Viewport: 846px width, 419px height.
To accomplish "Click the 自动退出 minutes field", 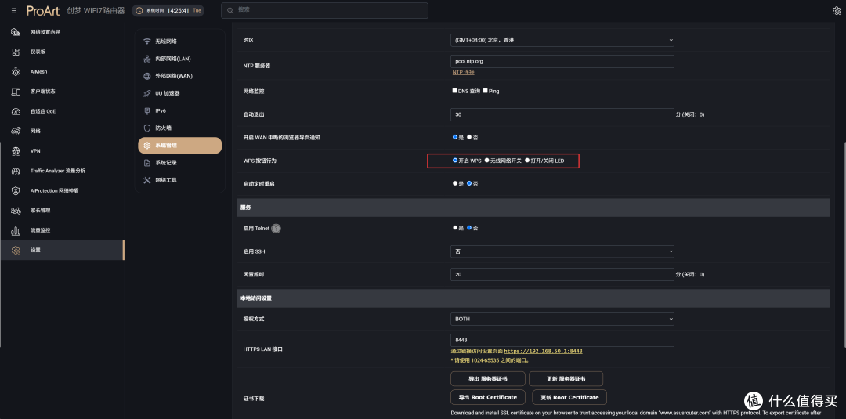I will pyautogui.click(x=562, y=114).
